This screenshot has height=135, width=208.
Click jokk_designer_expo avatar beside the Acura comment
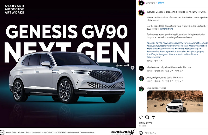141,78
